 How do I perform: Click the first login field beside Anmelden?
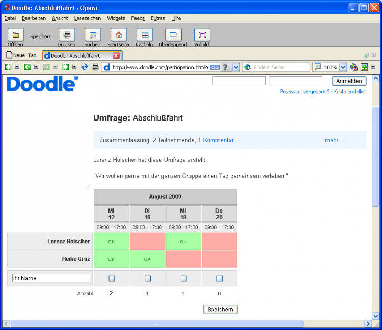pos(239,81)
